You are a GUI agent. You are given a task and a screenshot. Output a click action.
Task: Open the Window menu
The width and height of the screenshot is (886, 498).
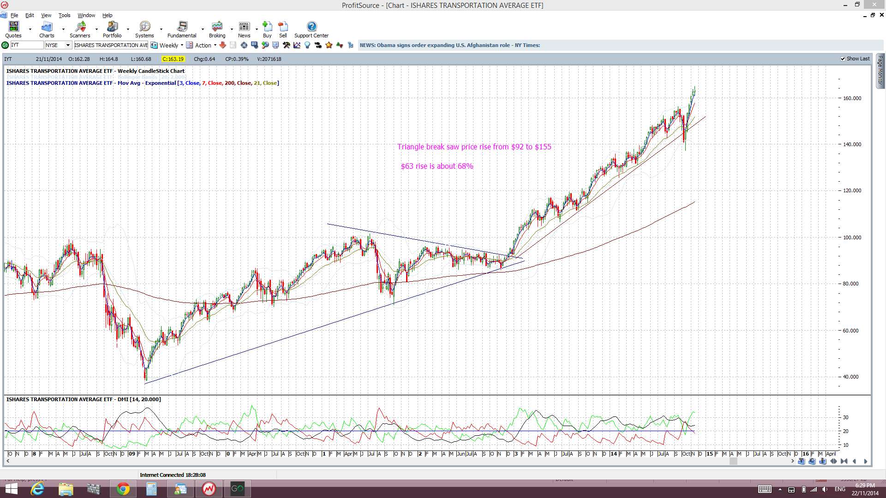tap(86, 15)
